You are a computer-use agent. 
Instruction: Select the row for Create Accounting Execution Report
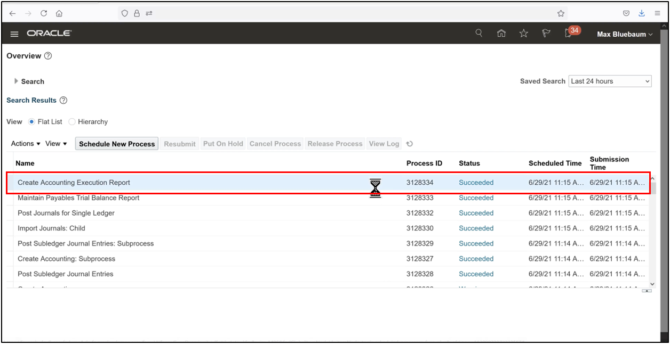pos(160,183)
